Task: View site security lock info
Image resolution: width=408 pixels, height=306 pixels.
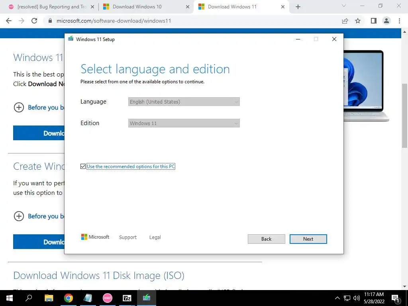Action: click(x=51, y=21)
